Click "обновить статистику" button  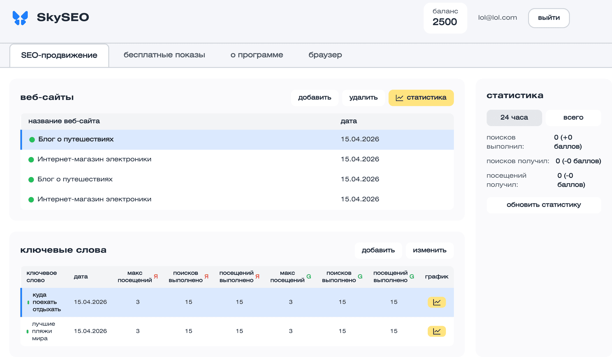[x=544, y=205]
